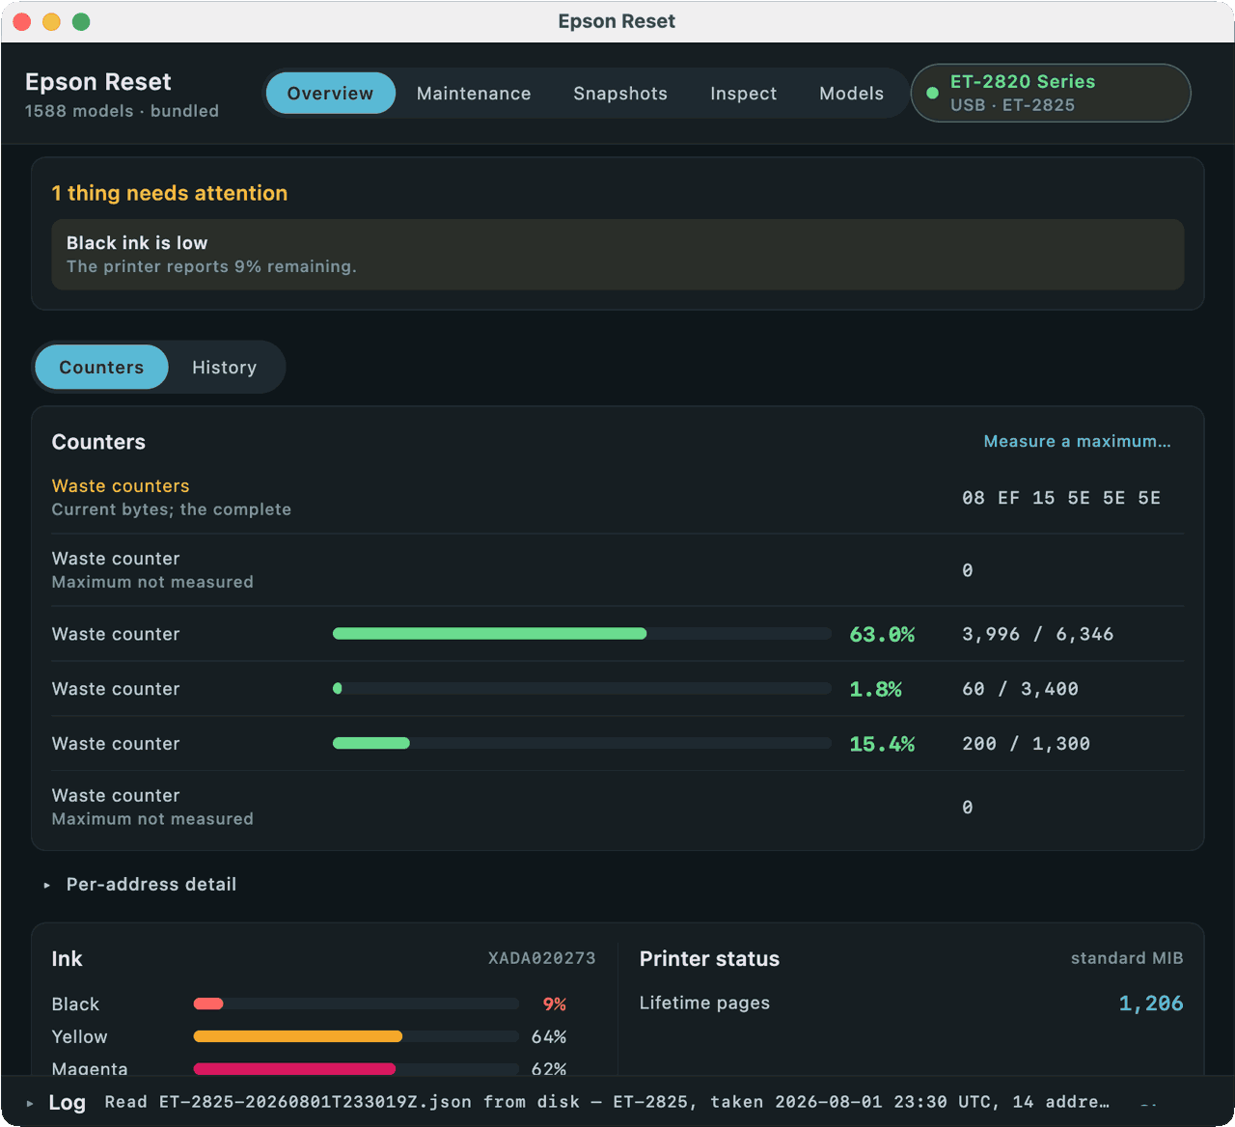Open the Maintenance tab

point(474,94)
